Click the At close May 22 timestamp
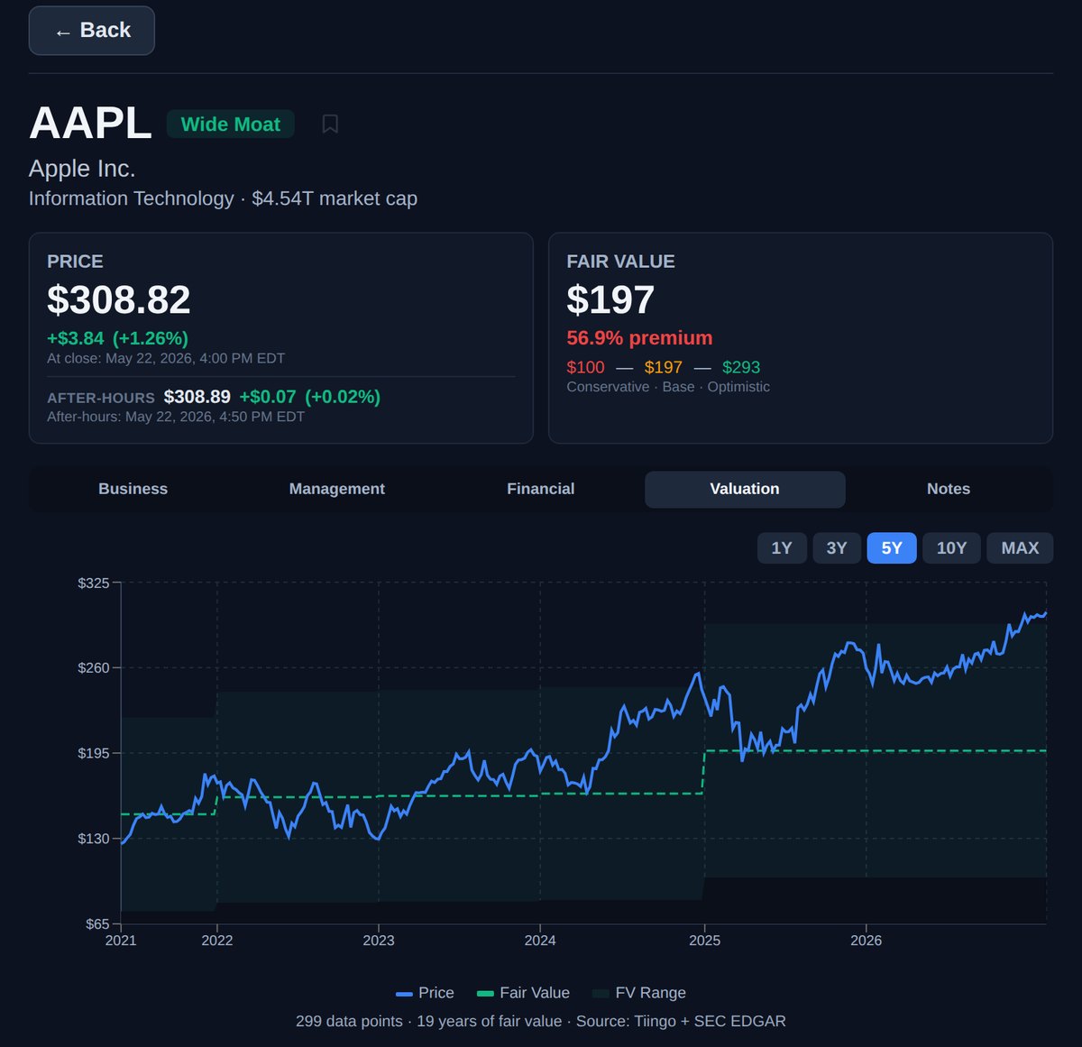Viewport: 1082px width, 1047px height. click(166, 359)
